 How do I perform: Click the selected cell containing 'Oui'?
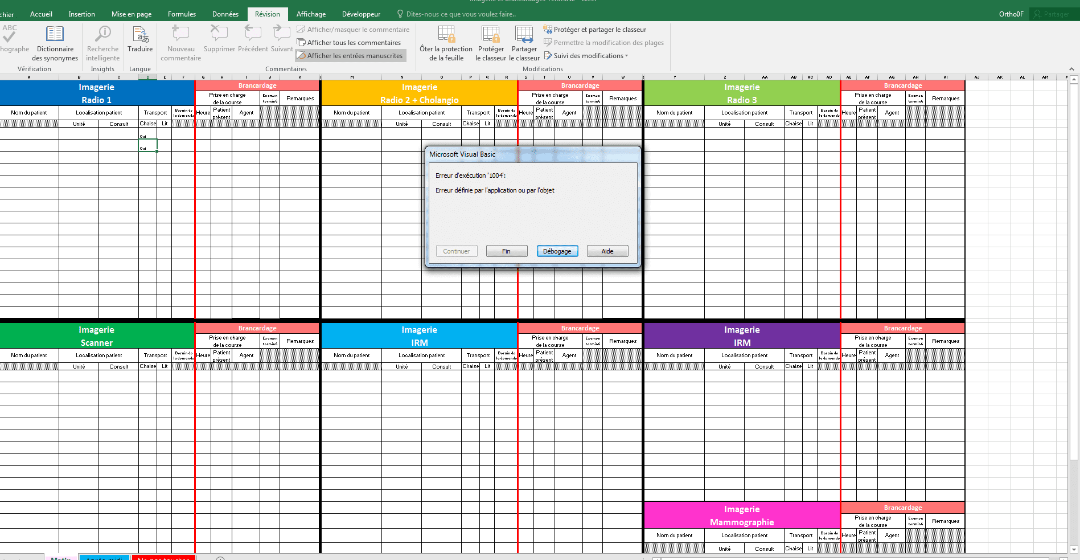pyautogui.click(x=147, y=145)
